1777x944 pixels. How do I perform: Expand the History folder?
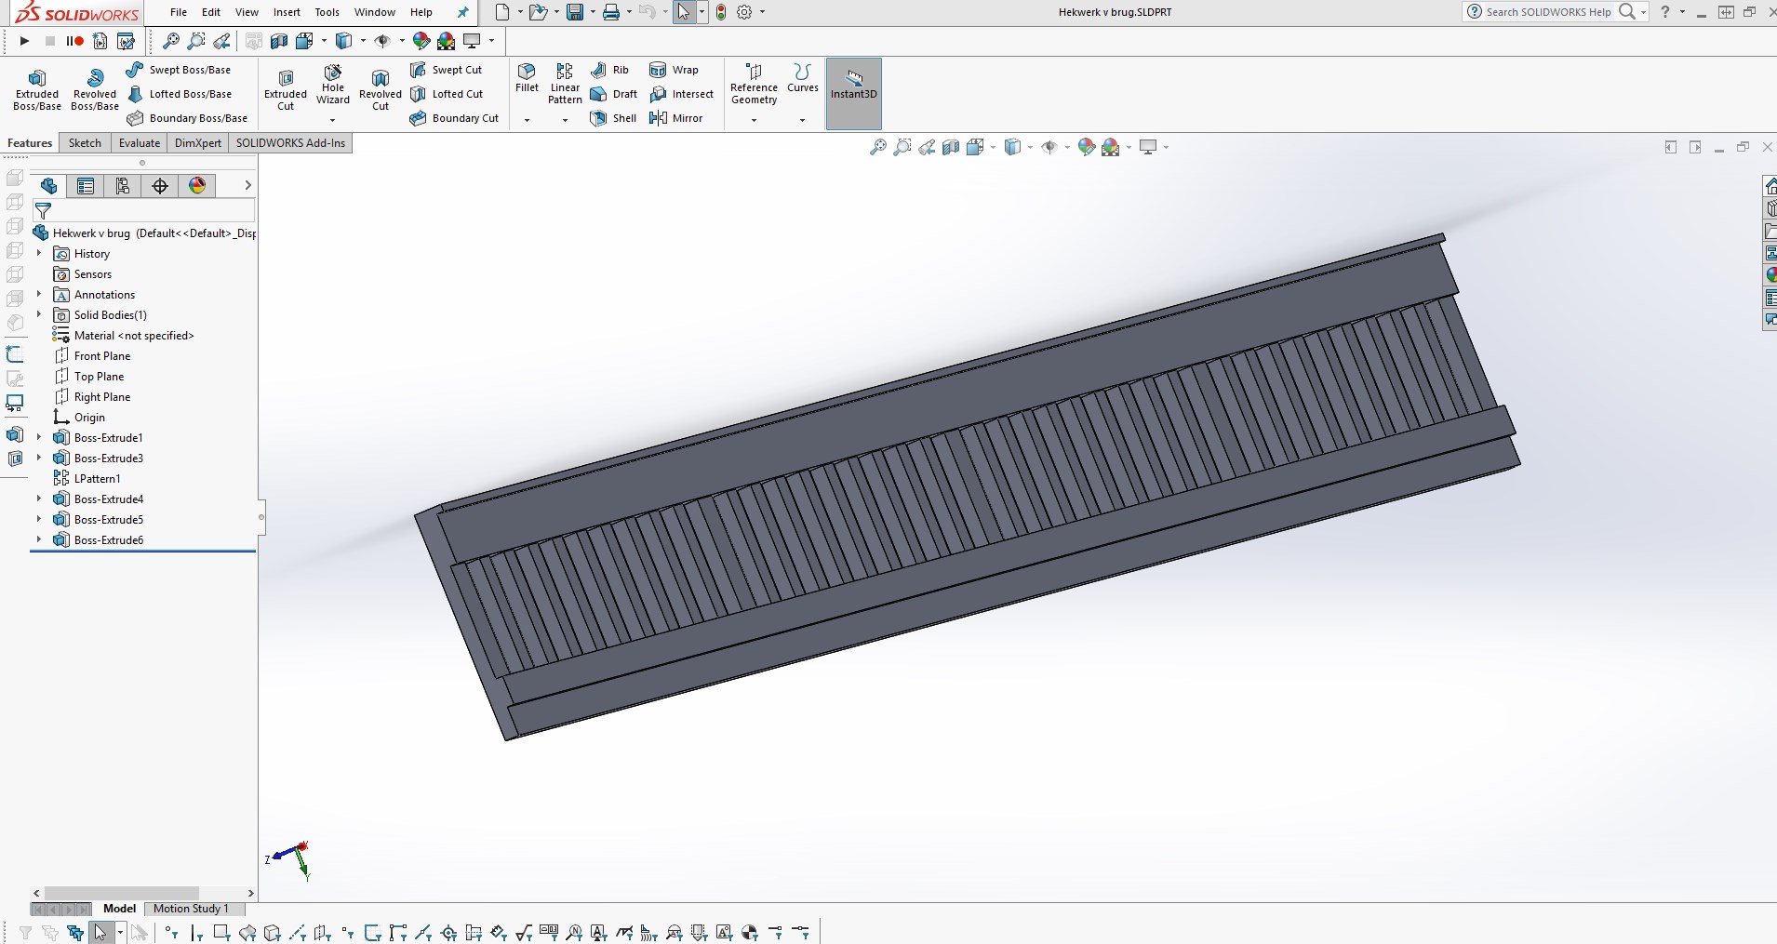39,253
